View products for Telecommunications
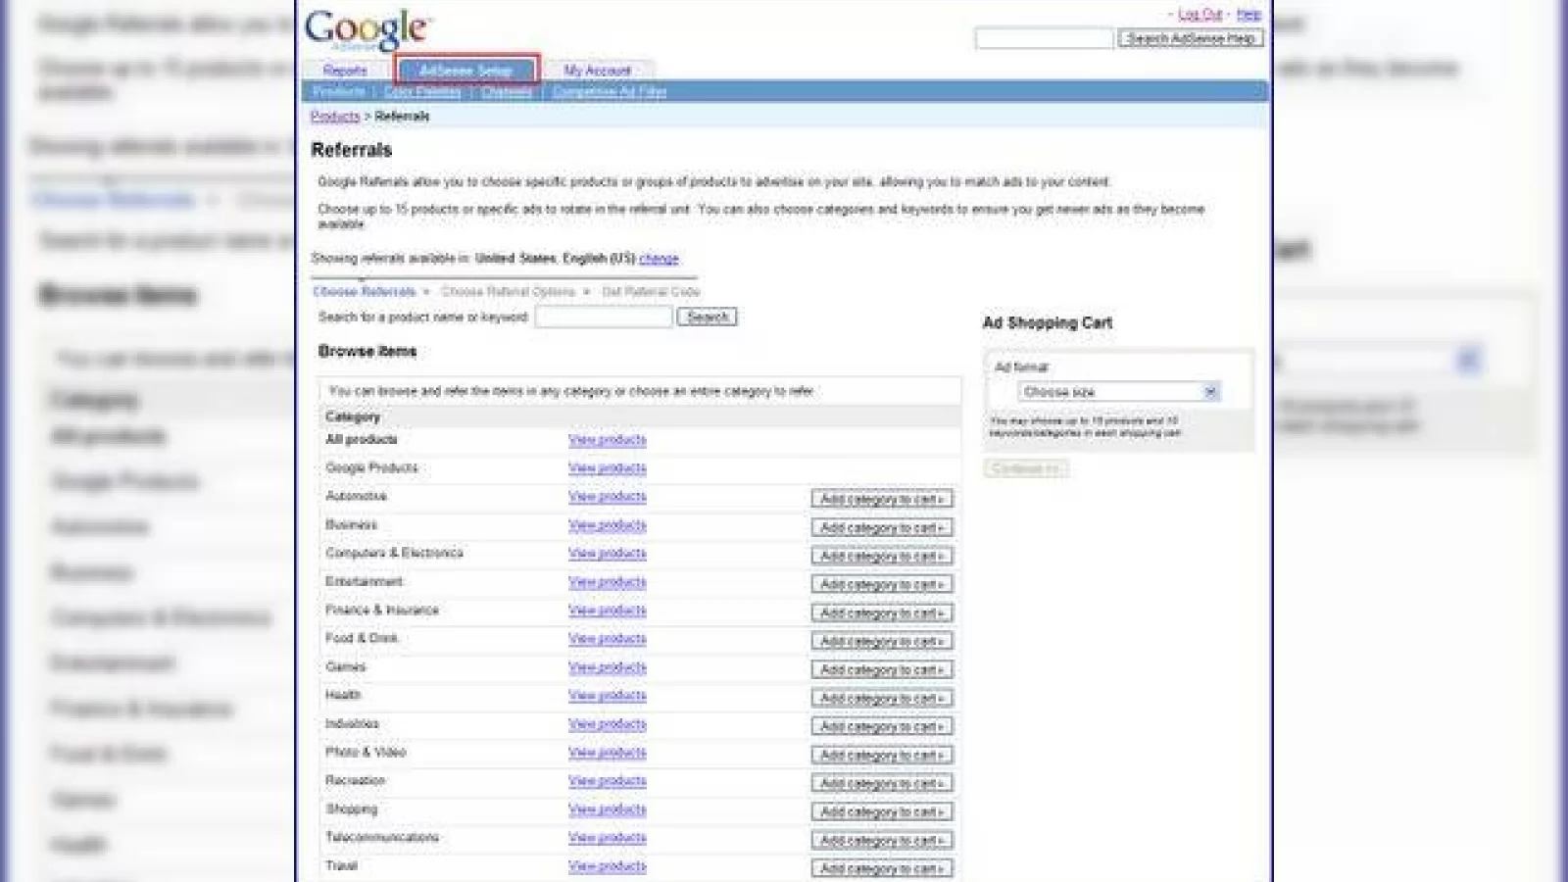This screenshot has height=882, width=1568. pos(608,838)
